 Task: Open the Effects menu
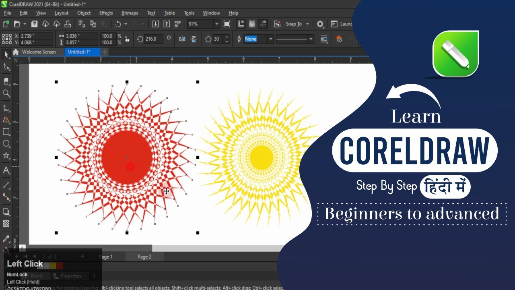(x=106, y=13)
